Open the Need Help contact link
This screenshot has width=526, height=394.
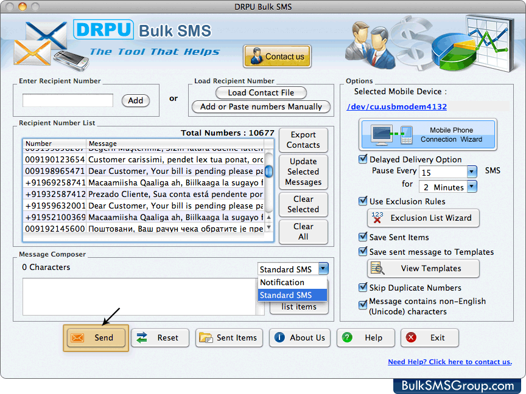450,362
